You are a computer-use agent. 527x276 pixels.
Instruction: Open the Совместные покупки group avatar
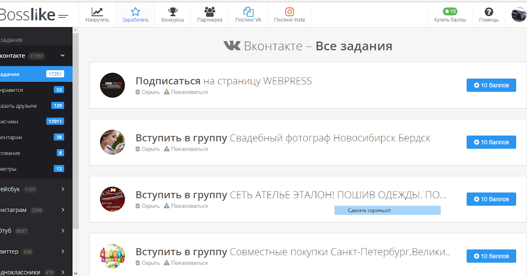(112, 256)
